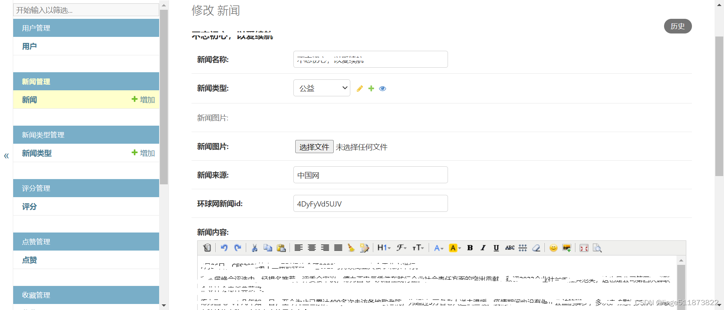
Task: Align text left in editor
Action: pyautogui.click(x=299, y=248)
